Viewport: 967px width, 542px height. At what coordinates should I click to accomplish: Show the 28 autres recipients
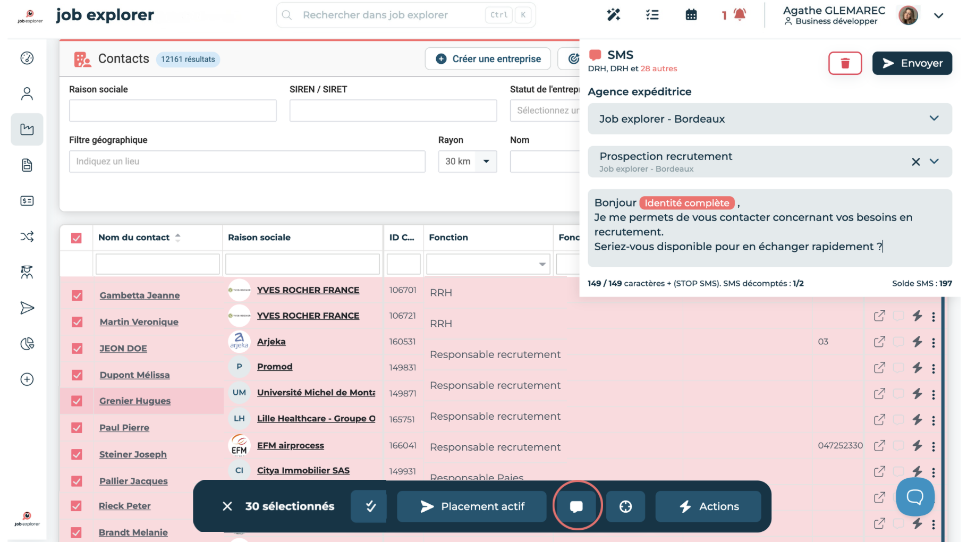(x=659, y=69)
